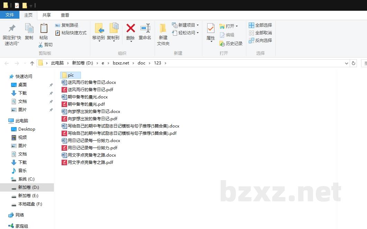Click the Delete (删除) red X icon
This screenshot has height=229, width=367.
click(130, 28)
